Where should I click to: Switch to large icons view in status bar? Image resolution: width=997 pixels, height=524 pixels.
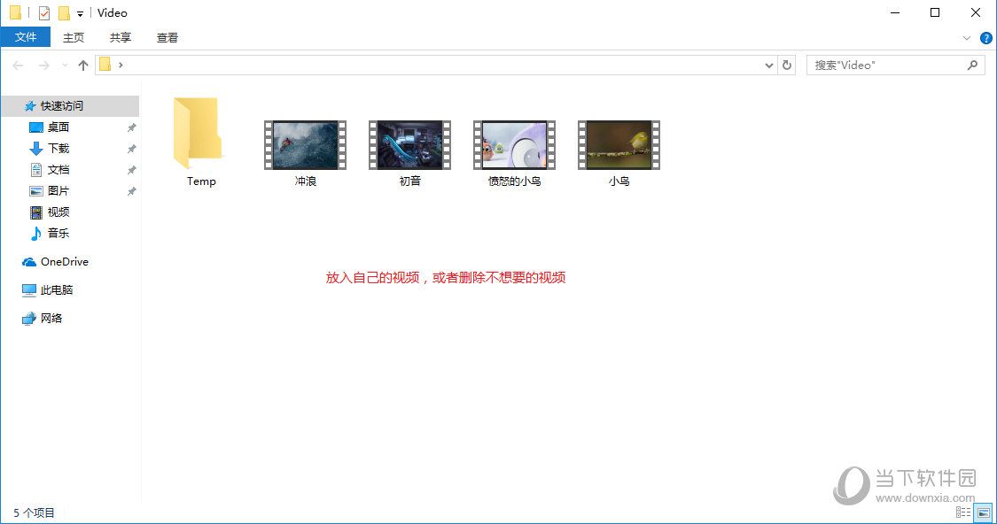[x=983, y=512]
